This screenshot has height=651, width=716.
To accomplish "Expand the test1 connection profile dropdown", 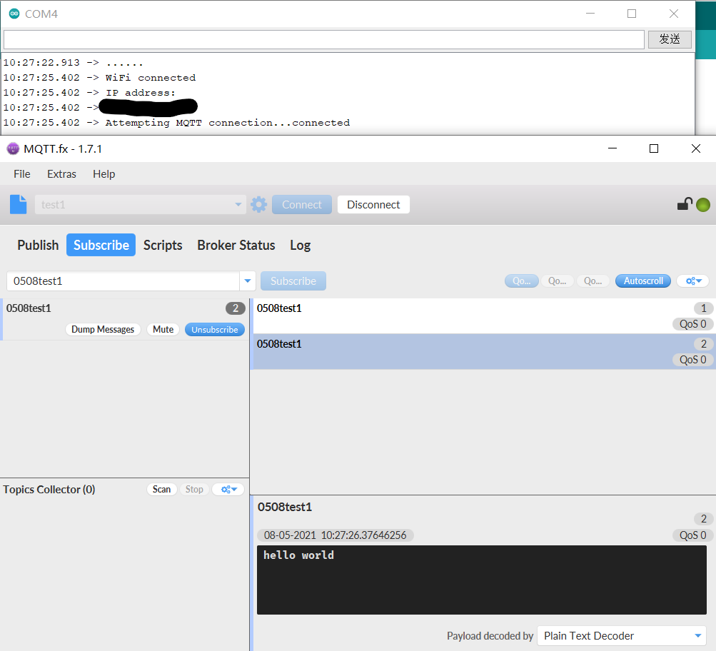I will (238, 205).
